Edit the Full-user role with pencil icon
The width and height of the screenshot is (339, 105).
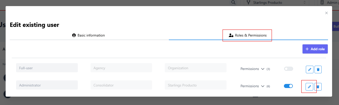[x=309, y=69]
